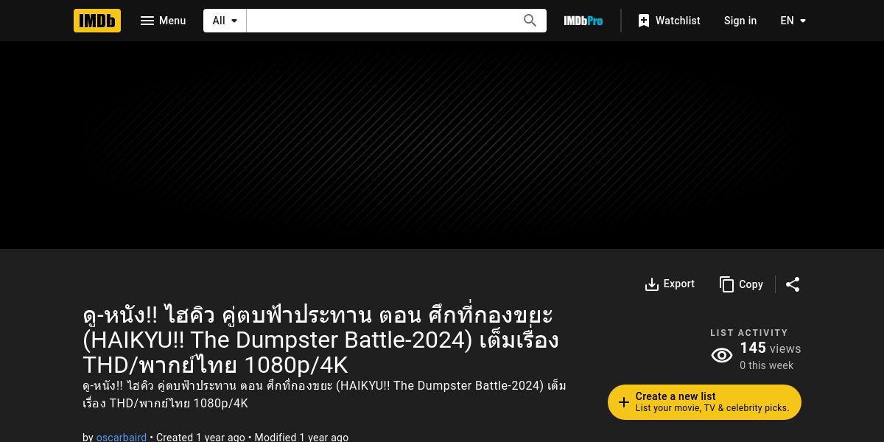Screen dimensions: 884x442
Task: Click the HAIKYU Dumpster Battle list title
Action: (321, 340)
